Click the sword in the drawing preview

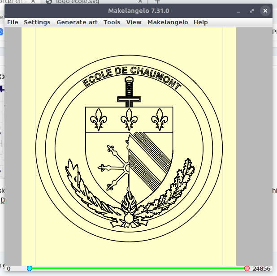[x=129, y=92]
